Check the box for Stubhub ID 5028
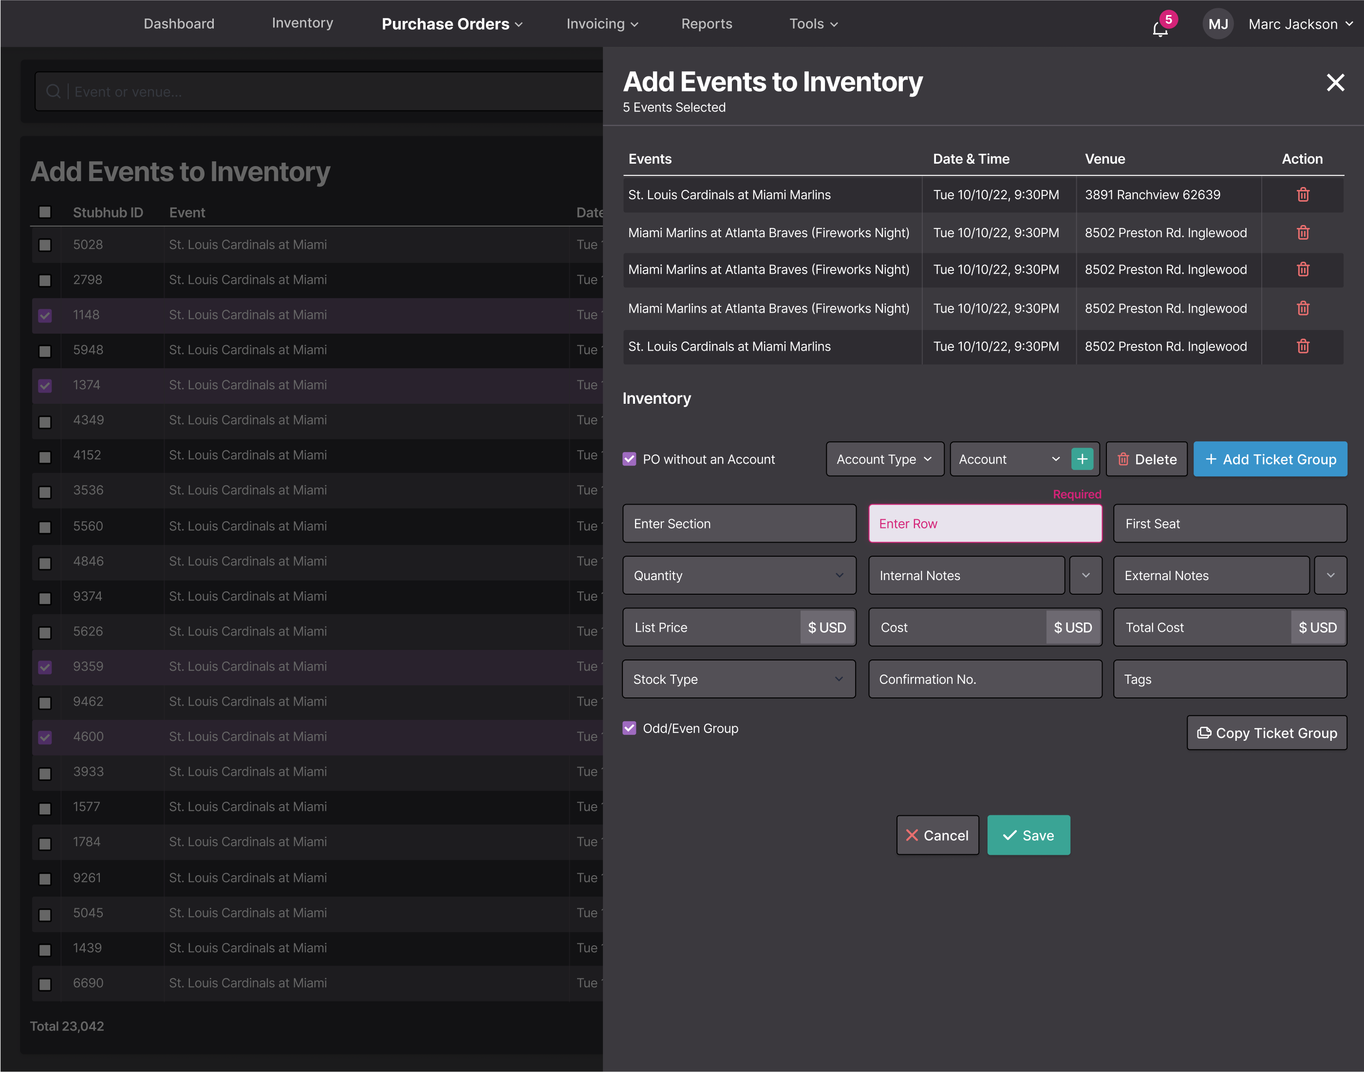This screenshot has width=1364, height=1072. [44, 245]
